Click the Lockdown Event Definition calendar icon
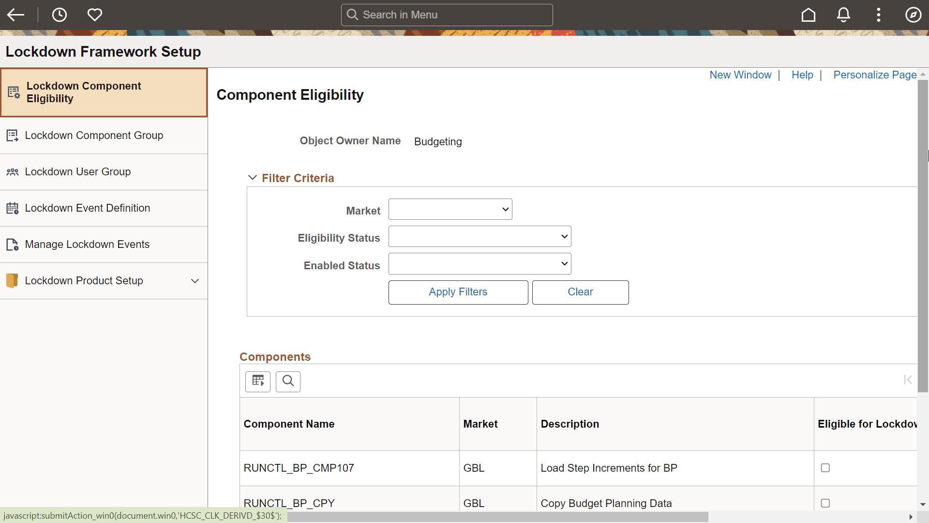Image resolution: width=929 pixels, height=523 pixels. pos(12,208)
